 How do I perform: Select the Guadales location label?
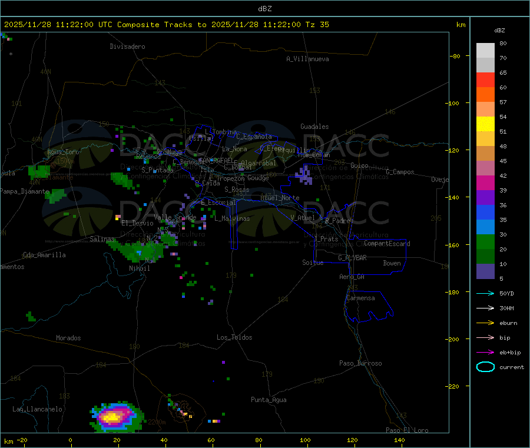(314, 127)
